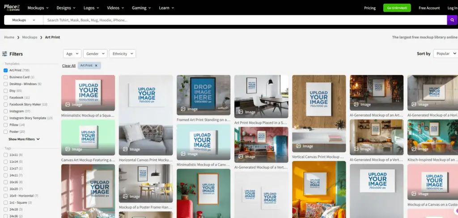This screenshot has height=218, width=458.
Task: Remove the Art Print filter tag
Action: pyautogui.click(x=96, y=66)
